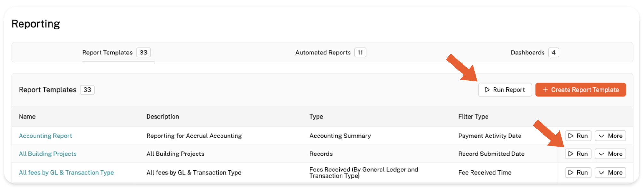Click the Filter Type column header
Viewport: 644px width, 191px height.
pyautogui.click(x=473, y=117)
